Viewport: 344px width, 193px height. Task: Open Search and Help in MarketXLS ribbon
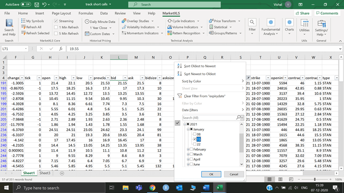9,28
